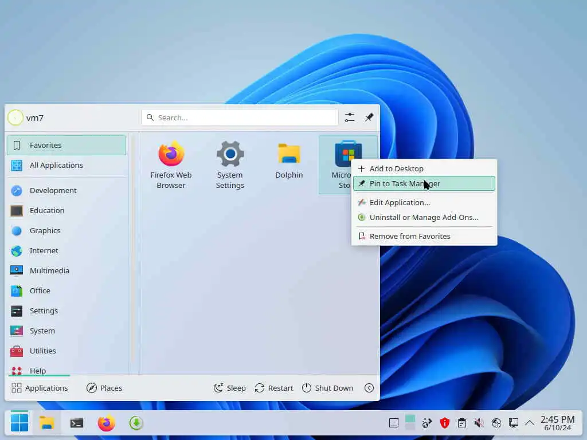Image resolution: width=587 pixels, height=440 pixels.
Task: Open the Settings category
Action: [66, 311]
